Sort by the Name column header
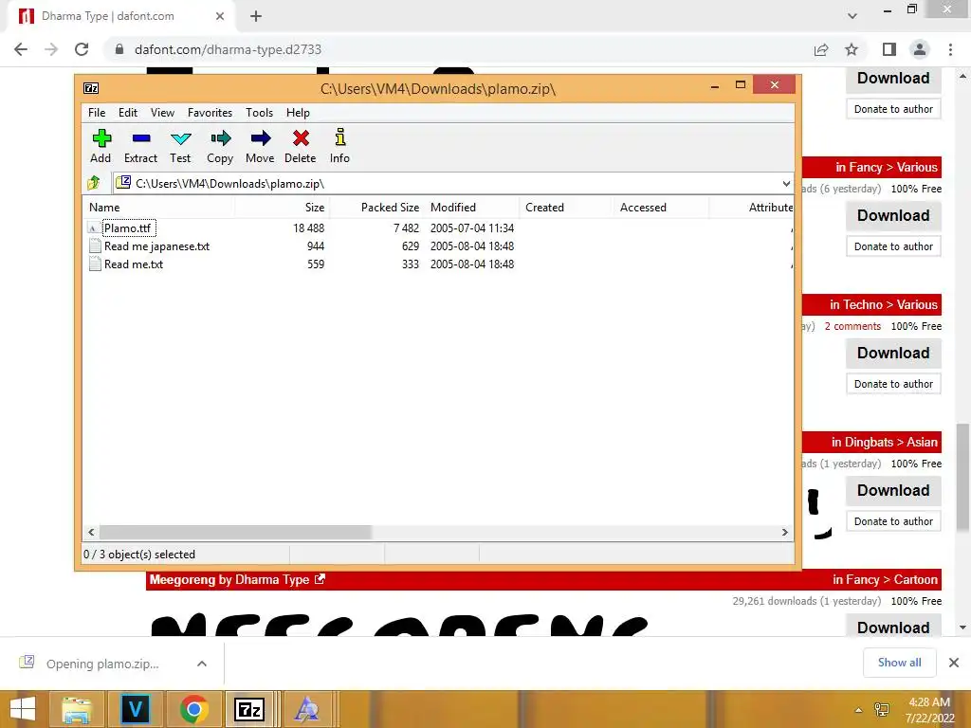Image resolution: width=971 pixels, height=728 pixels. [x=158, y=208]
